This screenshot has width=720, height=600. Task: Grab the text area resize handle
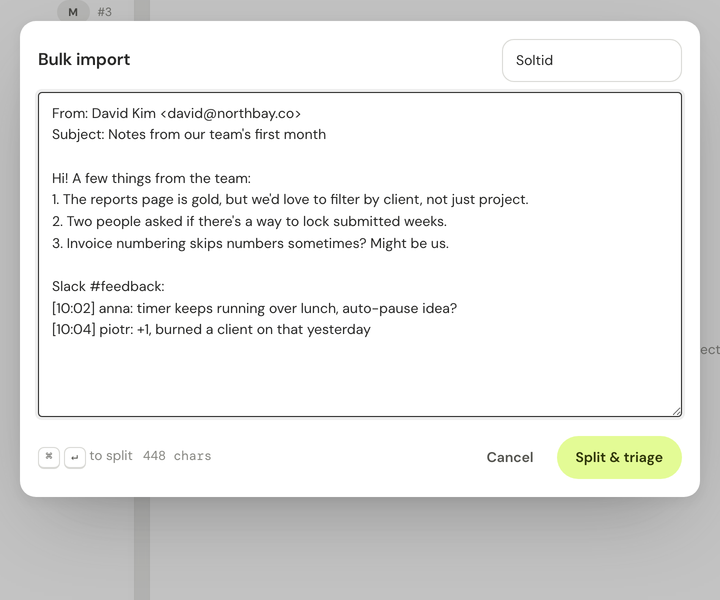(676, 411)
